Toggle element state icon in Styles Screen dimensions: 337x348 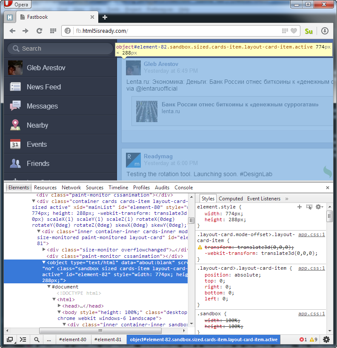pyautogui.click(x=309, y=207)
